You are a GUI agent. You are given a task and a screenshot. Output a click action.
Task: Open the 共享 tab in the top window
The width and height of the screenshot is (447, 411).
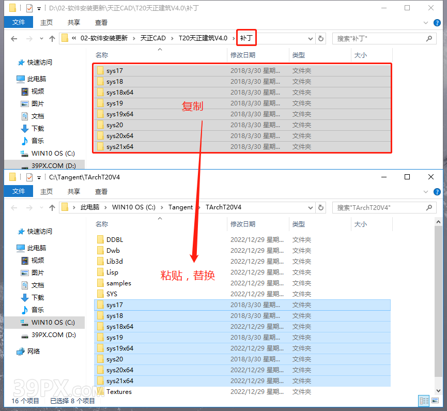pos(73,23)
